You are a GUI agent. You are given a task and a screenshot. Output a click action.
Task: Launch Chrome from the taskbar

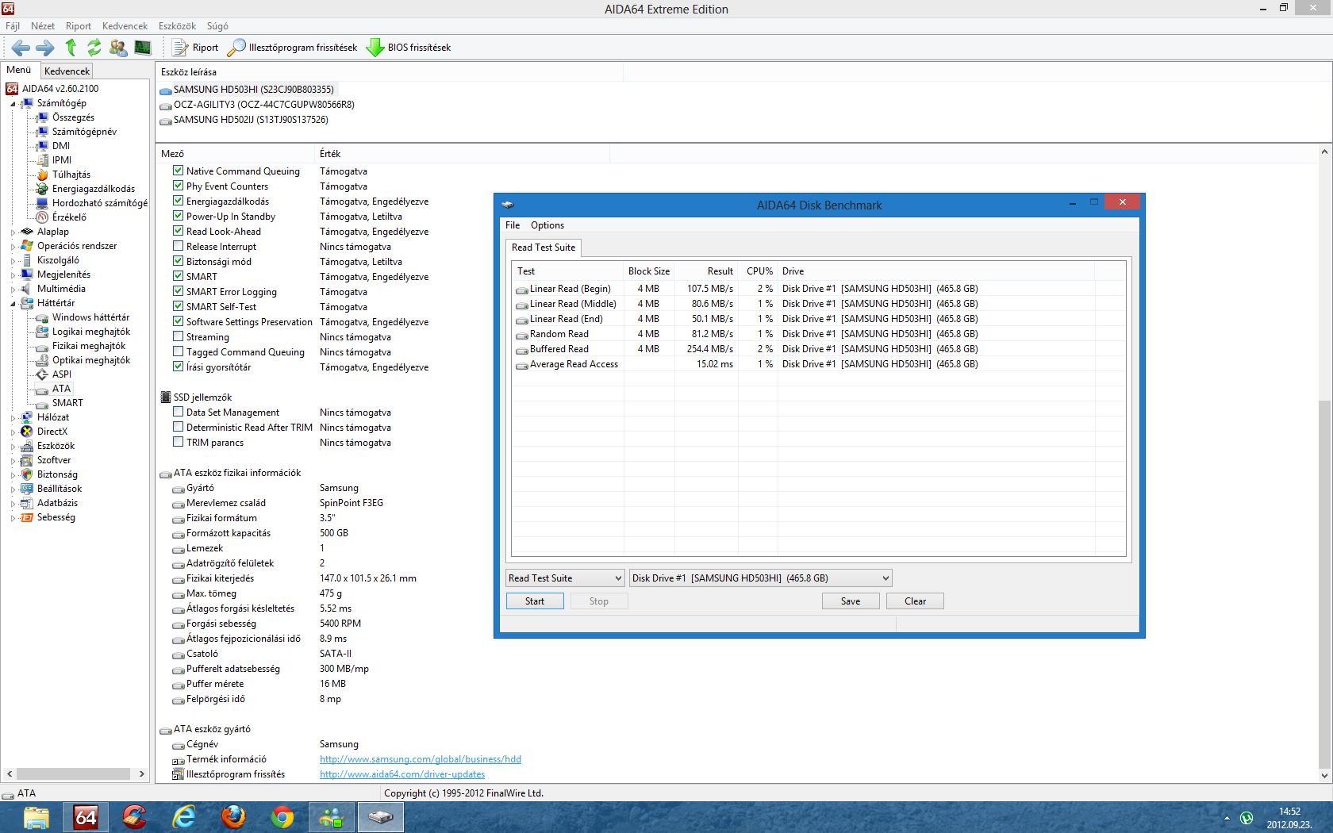[282, 816]
